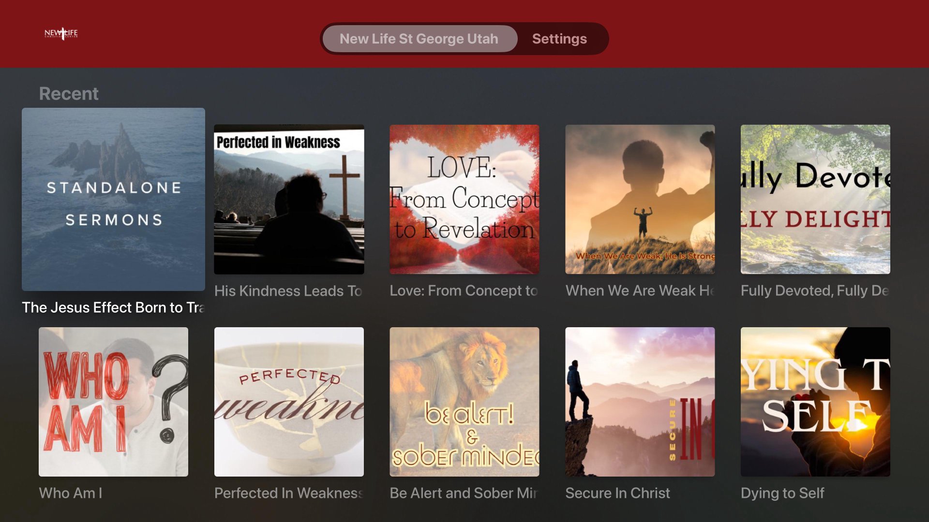Select the Fully Devoted, Fully Delighted artwork

tap(815, 199)
